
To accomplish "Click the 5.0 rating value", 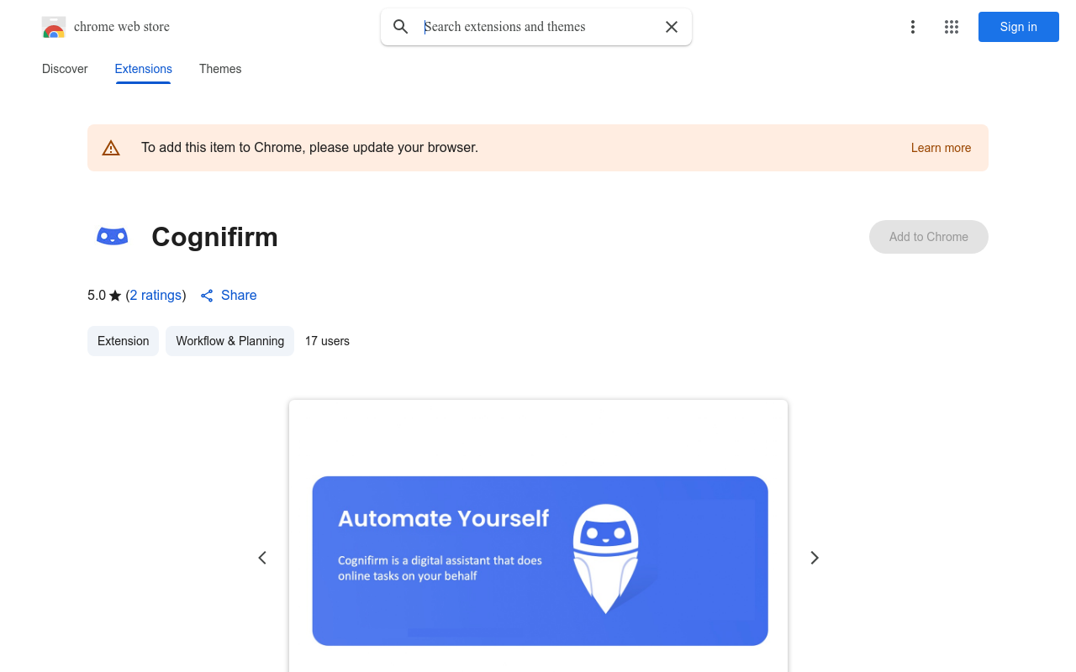I will tap(97, 296).
